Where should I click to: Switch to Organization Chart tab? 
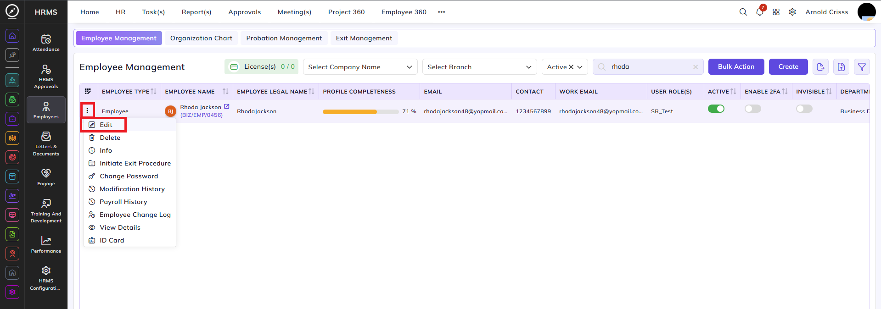pyautogui.click(x=201, y=38)
